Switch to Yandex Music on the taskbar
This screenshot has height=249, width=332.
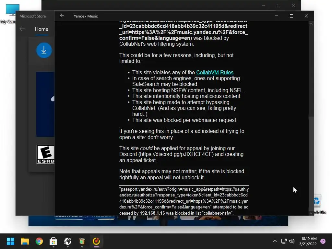[96, 241]
